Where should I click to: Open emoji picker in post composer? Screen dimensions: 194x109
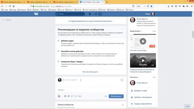point(122,80)
